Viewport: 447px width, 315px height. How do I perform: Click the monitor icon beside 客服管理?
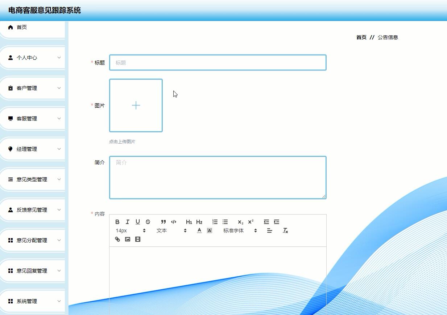[11, 119]
